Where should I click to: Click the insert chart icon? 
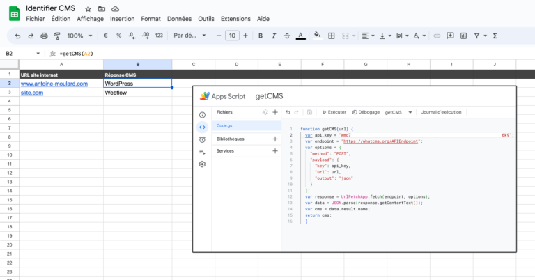[x=463, y=36]
